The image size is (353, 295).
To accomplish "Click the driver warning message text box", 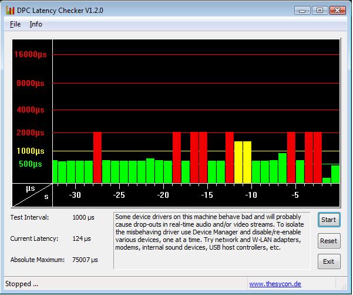I will coord(212,241).
